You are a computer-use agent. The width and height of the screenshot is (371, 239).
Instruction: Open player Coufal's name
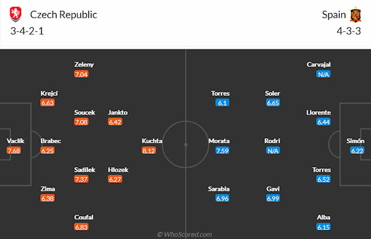click(x=84, y=217)
